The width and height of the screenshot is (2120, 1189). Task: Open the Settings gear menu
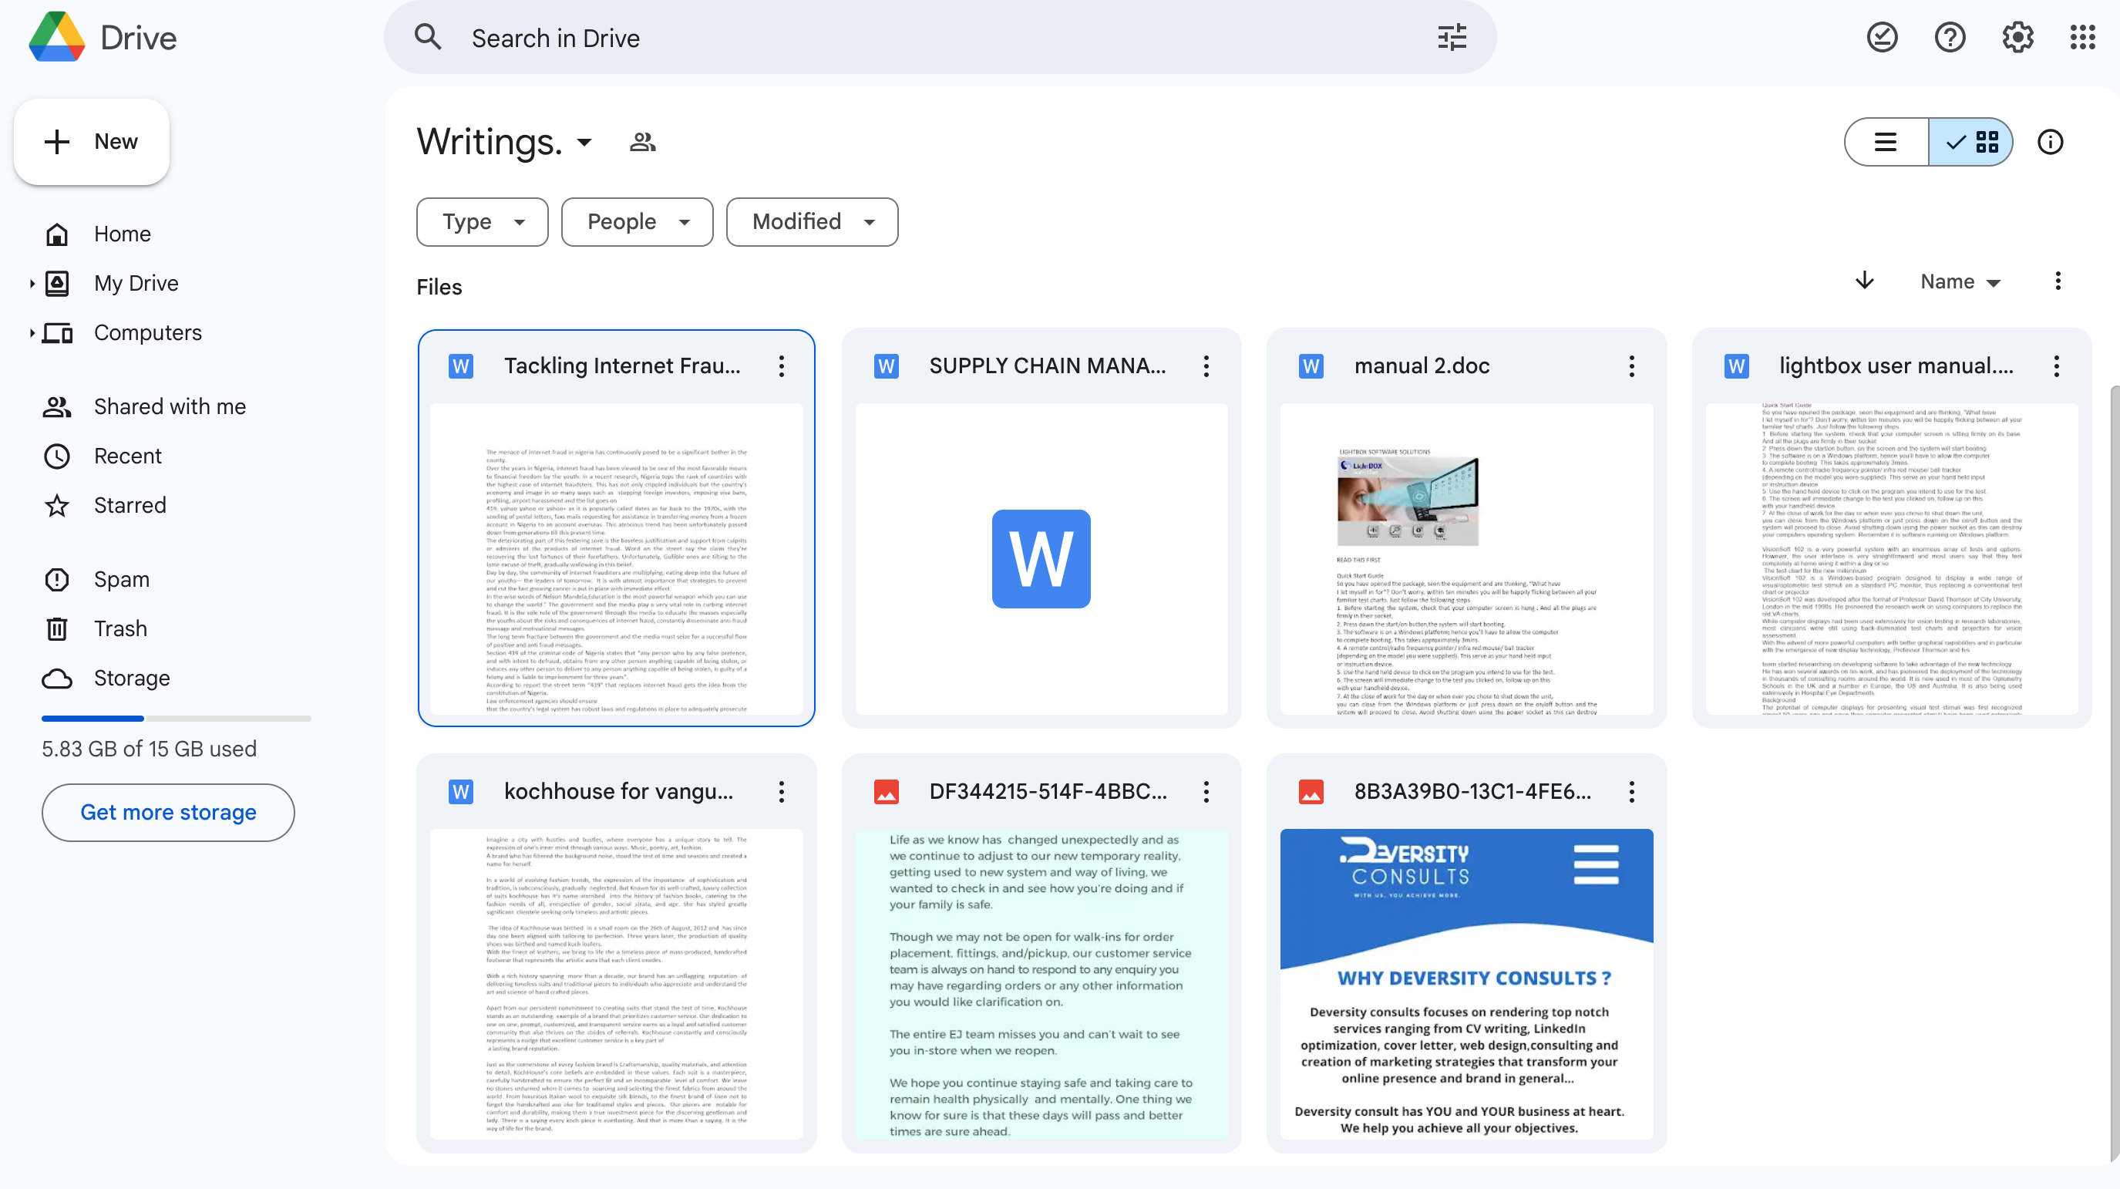click(2017, 38)
